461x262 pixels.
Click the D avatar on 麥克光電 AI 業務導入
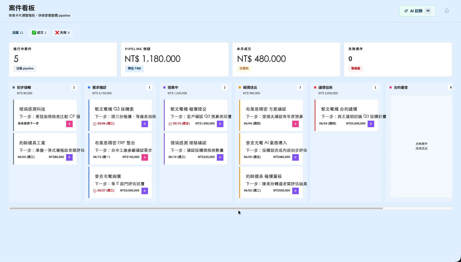point(295,157)
